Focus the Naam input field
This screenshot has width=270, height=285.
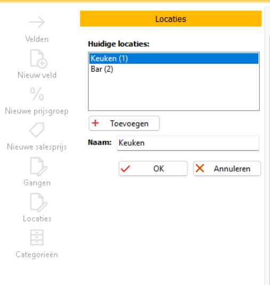click(x=188, y=143)
